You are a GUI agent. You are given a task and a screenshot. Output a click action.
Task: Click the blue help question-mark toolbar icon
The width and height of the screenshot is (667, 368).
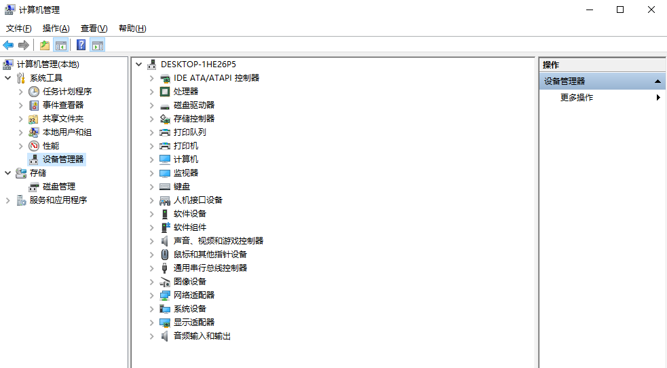[x=81, y=45]
